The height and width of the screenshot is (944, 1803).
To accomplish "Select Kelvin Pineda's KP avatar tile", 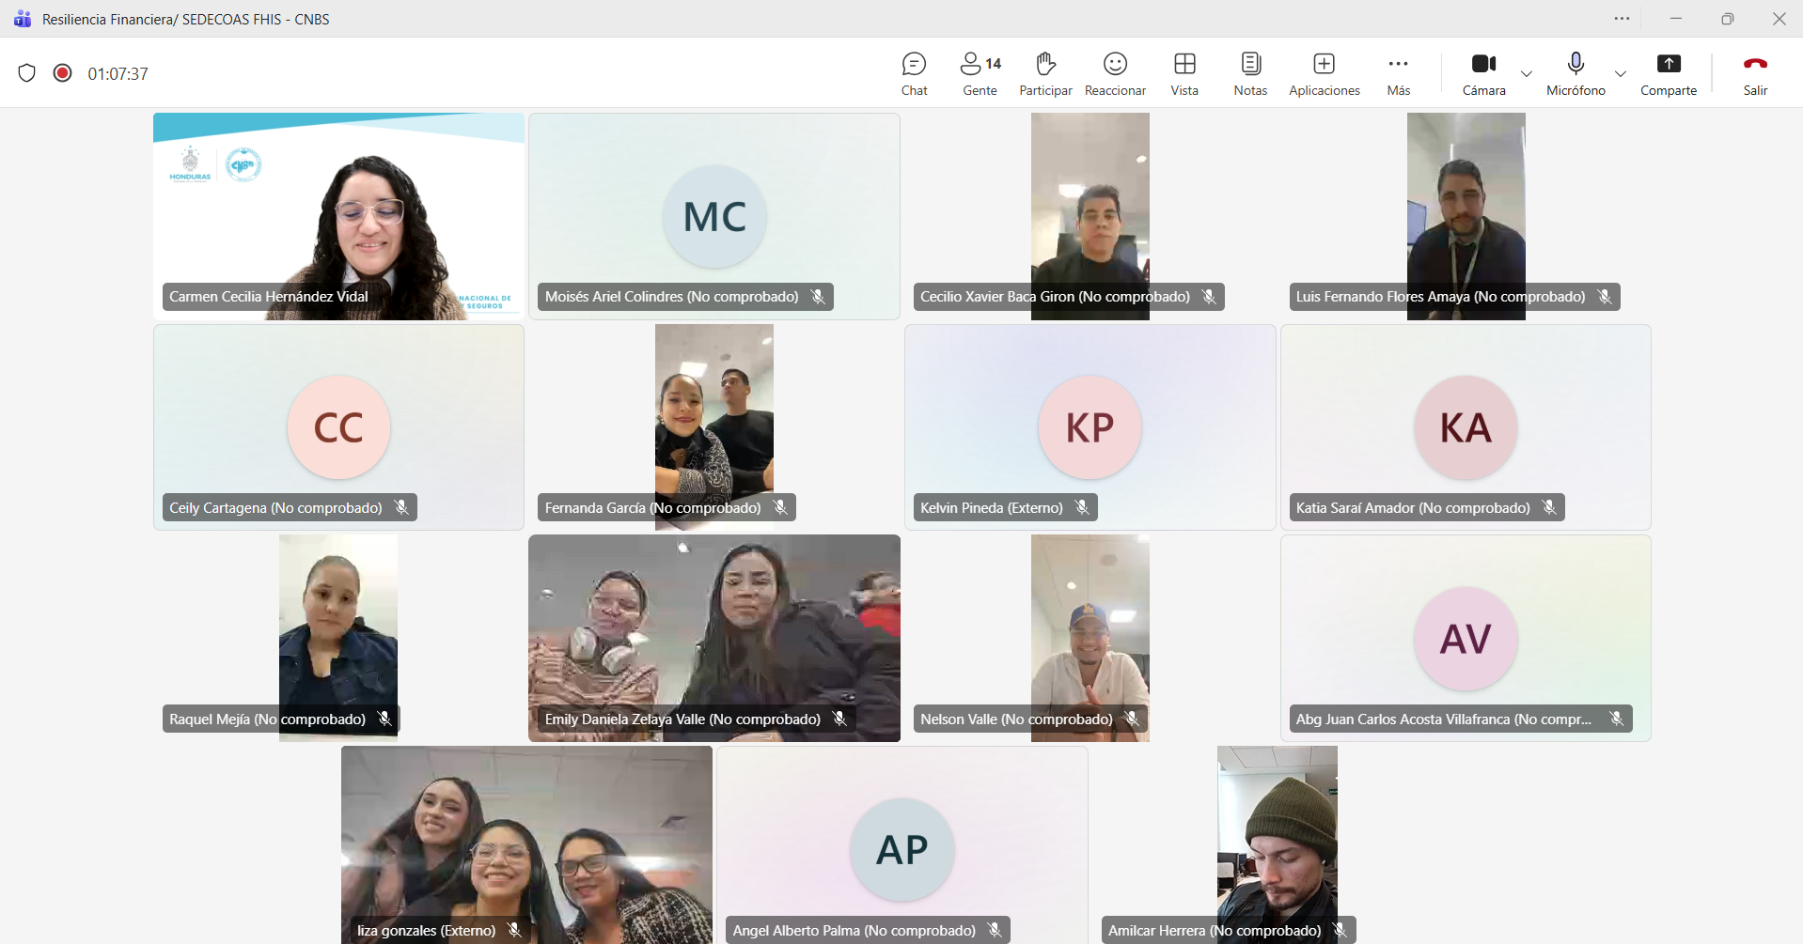I will pos(1090,427).
